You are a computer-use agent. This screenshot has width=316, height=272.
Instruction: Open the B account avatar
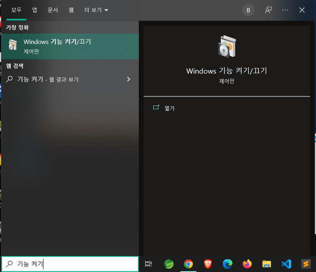[248, 10]
